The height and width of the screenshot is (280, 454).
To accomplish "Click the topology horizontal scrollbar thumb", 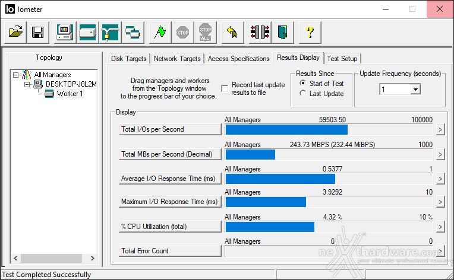I will (51, 258).
